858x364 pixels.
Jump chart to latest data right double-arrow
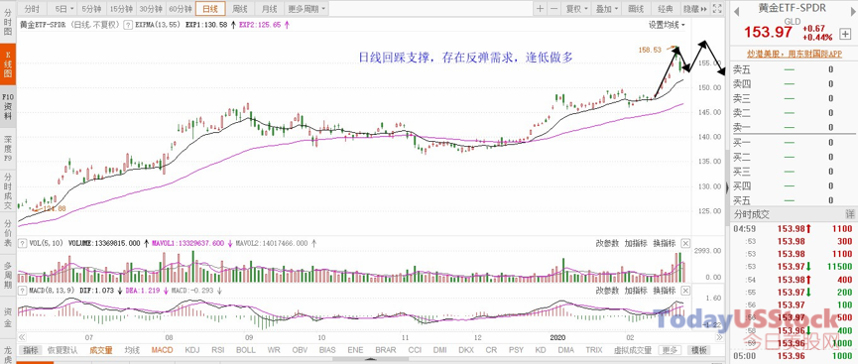[719, 337]
